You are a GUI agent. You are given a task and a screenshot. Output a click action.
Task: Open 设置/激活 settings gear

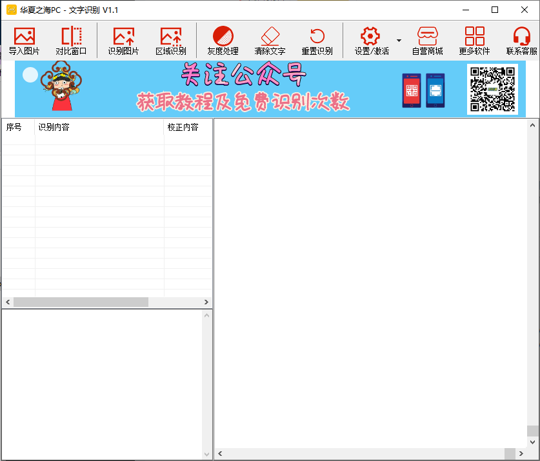[x=371, y=37]
